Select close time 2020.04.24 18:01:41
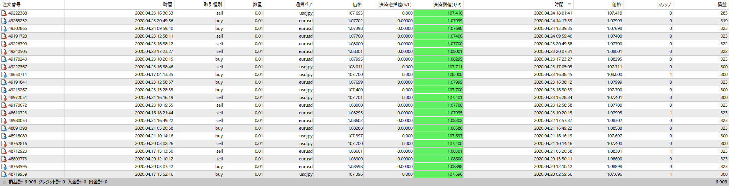The height and width of the screenshot is (188, 729). point(553,13)
